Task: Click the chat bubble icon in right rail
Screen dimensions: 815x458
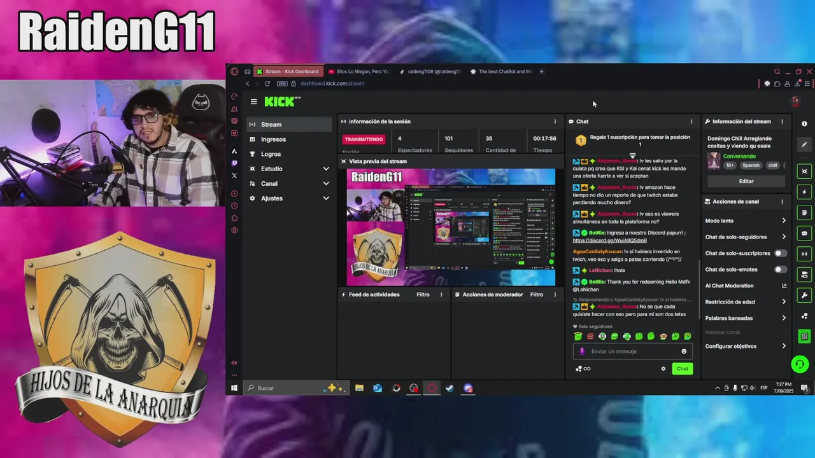Action: pyautogui.click(x=804, y=233)
